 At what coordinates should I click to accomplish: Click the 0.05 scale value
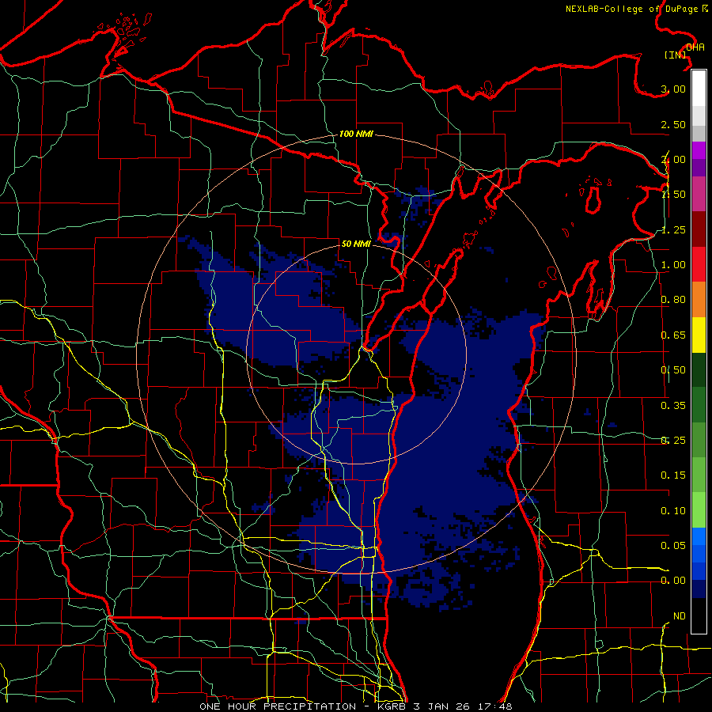pos(673,545)
